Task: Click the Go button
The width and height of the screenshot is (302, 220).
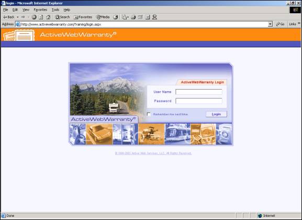Action: 280,24
